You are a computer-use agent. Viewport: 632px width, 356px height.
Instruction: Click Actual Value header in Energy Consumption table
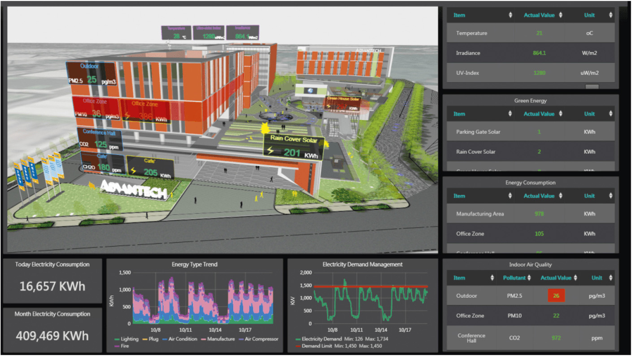tap(539, 196)
